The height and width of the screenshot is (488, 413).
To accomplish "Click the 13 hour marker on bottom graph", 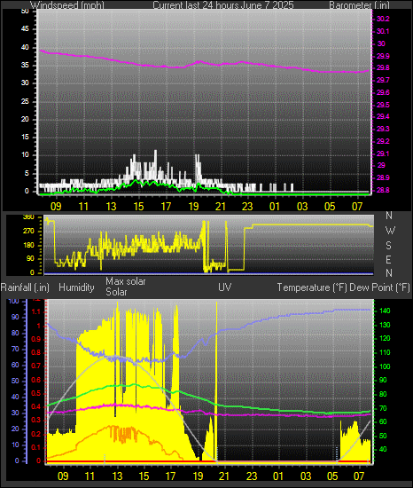I will pos(117,476).
